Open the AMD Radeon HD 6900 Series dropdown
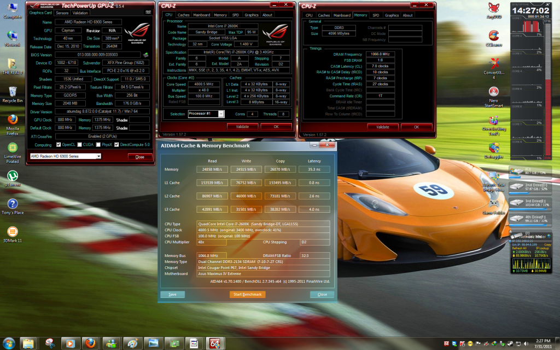 [x=66, y=156]
